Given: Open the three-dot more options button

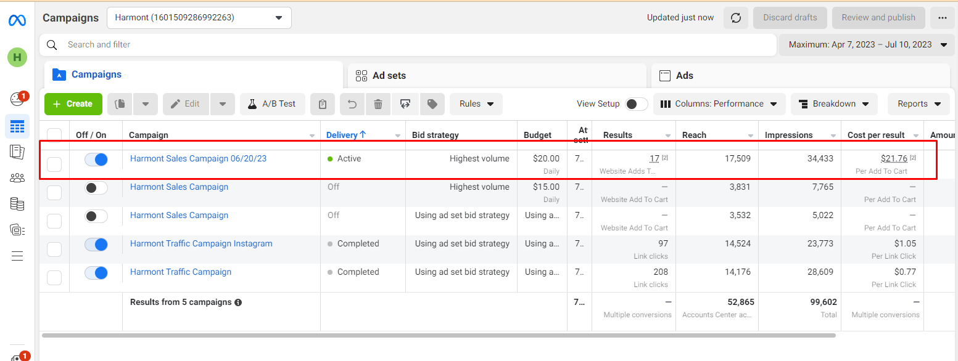Looking at the screenshot, I should click(x=942, y=18).
